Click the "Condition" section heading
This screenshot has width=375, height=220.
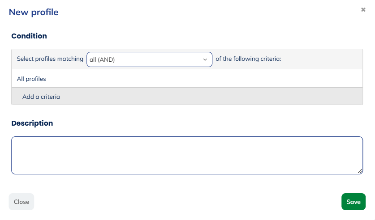coord(29,36)
